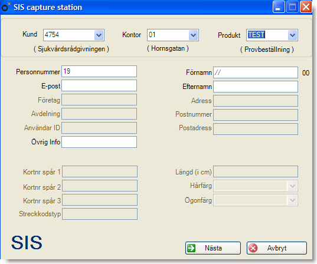Screen dimensions: 317x264
Task: Click the SIS capture station title bar icon
Action: coord(6,6)
